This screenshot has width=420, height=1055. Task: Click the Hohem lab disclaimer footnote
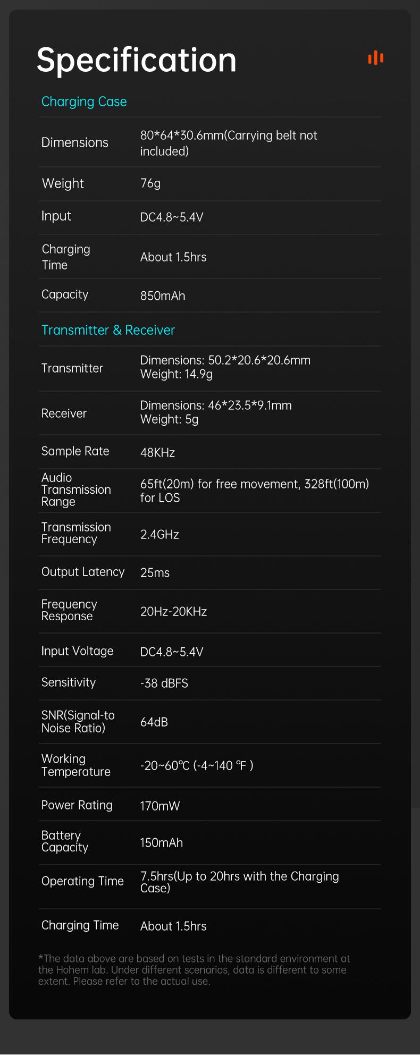coord(194,970)
